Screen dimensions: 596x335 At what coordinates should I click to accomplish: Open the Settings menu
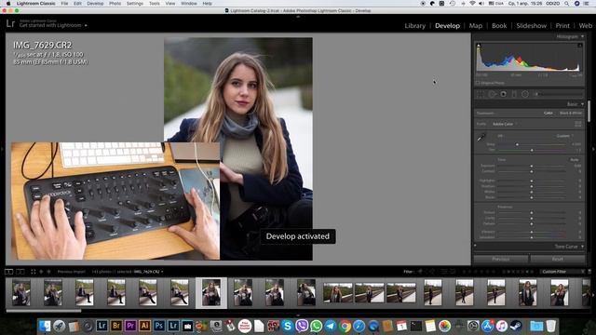135,4
